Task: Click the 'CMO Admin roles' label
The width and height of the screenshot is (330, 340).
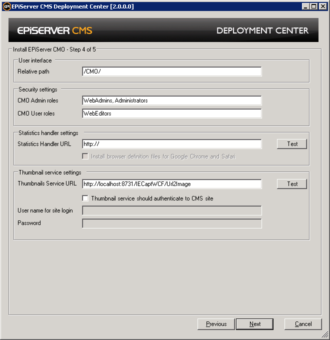Action: [38, 100]
